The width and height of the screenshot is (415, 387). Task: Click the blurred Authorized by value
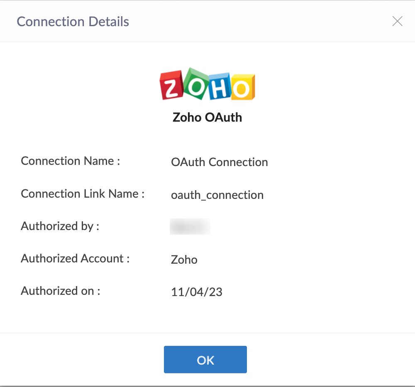pyautogui.click(x=190, y=226)
